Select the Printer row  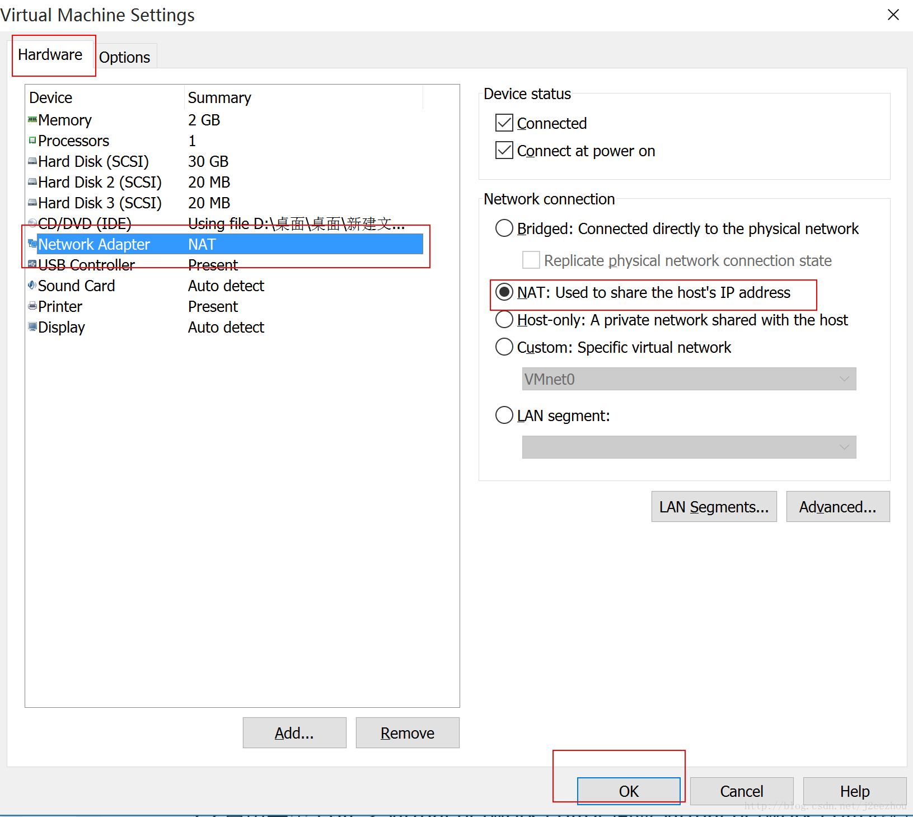coord(225,306)
